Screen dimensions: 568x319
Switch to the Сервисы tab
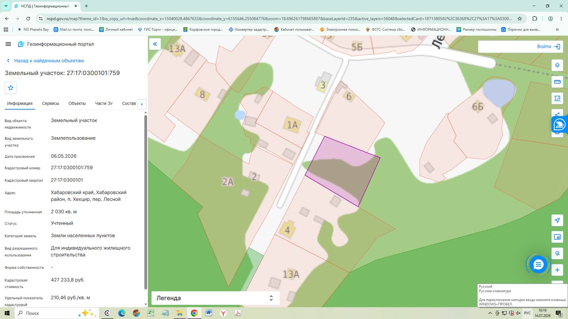[50, 104]
